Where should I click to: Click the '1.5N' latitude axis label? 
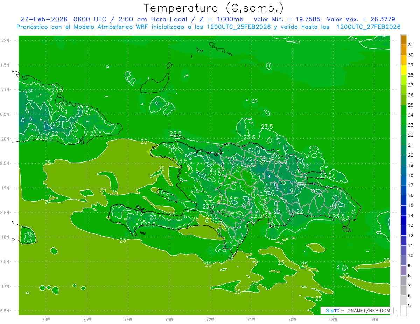pos(6,65)
